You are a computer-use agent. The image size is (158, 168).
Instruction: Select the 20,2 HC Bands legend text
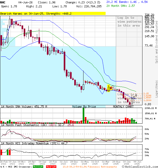click(x=127, y=2)
